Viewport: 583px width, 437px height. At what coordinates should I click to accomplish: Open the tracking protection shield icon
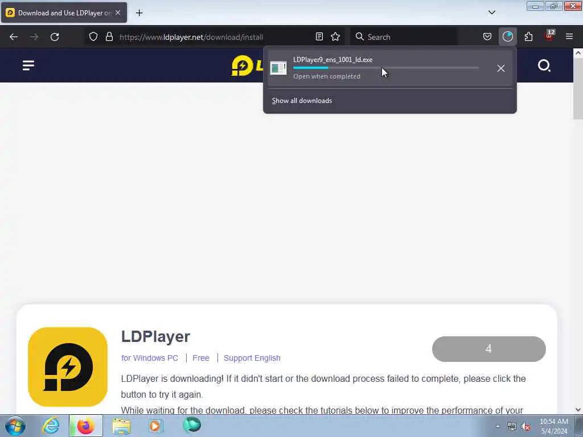pyautogui.click(x=93, y=36)
